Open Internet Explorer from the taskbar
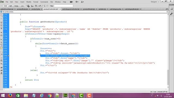The image size is (174, 98). 42,95
